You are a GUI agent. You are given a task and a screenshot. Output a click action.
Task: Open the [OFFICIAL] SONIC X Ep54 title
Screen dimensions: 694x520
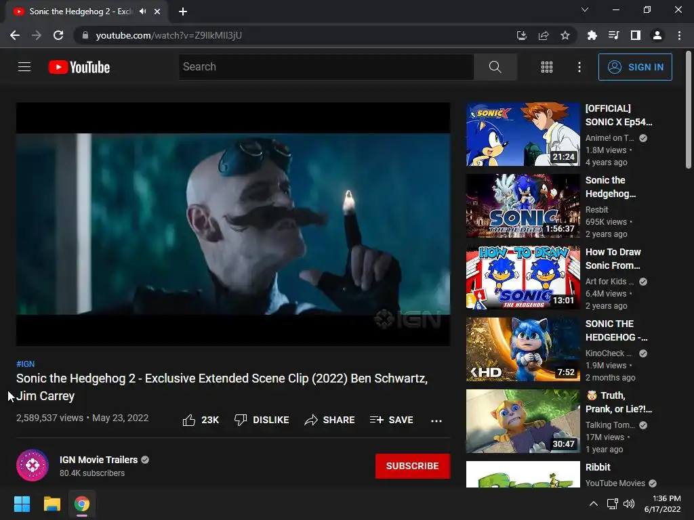click(619, 115)
